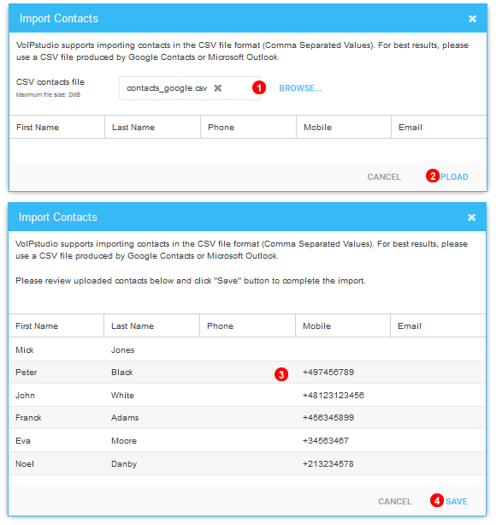Click the CSV file input field
Screen dimensions: 496x525
189,88
